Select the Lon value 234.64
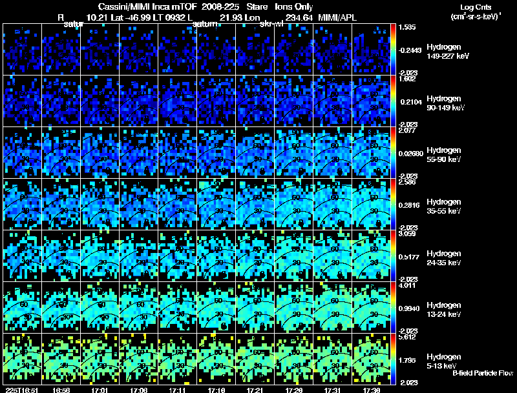Image resolution: width=517 pixels, height=393 pixels. pos(299,17)
